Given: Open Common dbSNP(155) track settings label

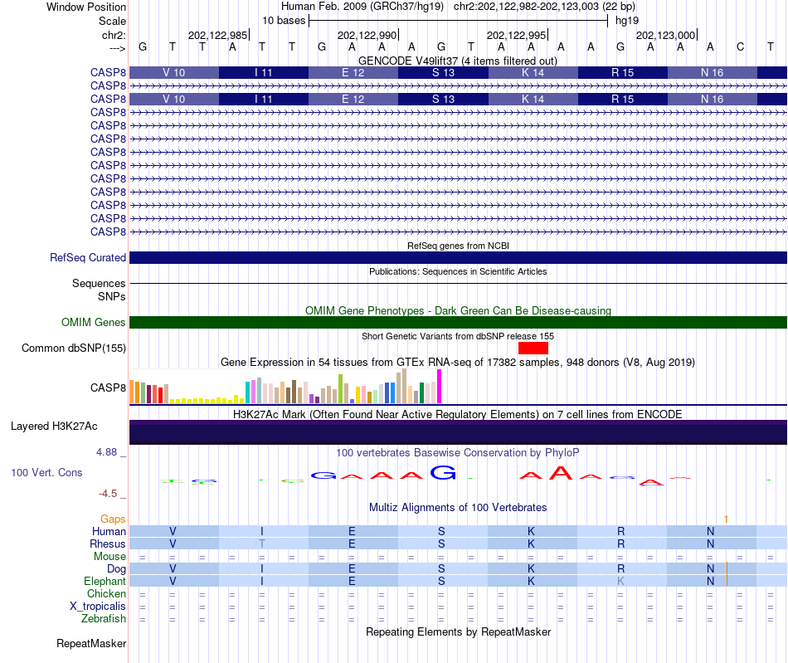Looking at the screenshot, I should click(74, 349).
